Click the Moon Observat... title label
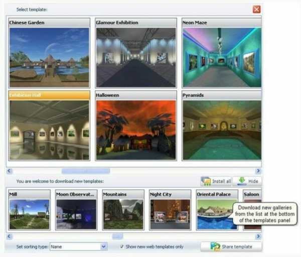Screen dimensions: 301x257 click(x=75, y=194)
